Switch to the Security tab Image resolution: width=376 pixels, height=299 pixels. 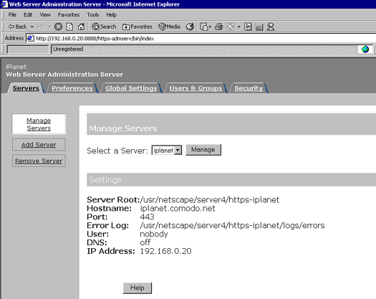(249, 88)
